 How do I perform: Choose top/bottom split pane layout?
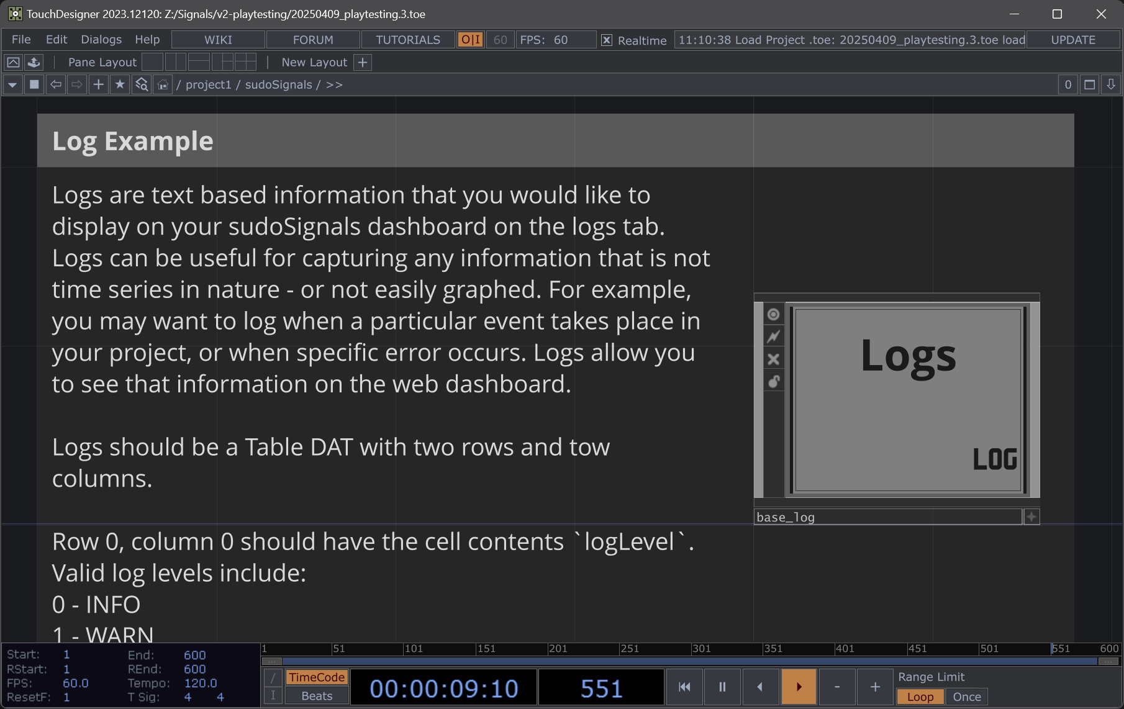[x=199, y=62]
